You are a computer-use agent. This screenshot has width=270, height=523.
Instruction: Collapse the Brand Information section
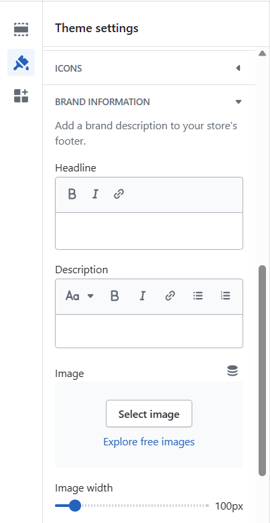coord(149,101)
